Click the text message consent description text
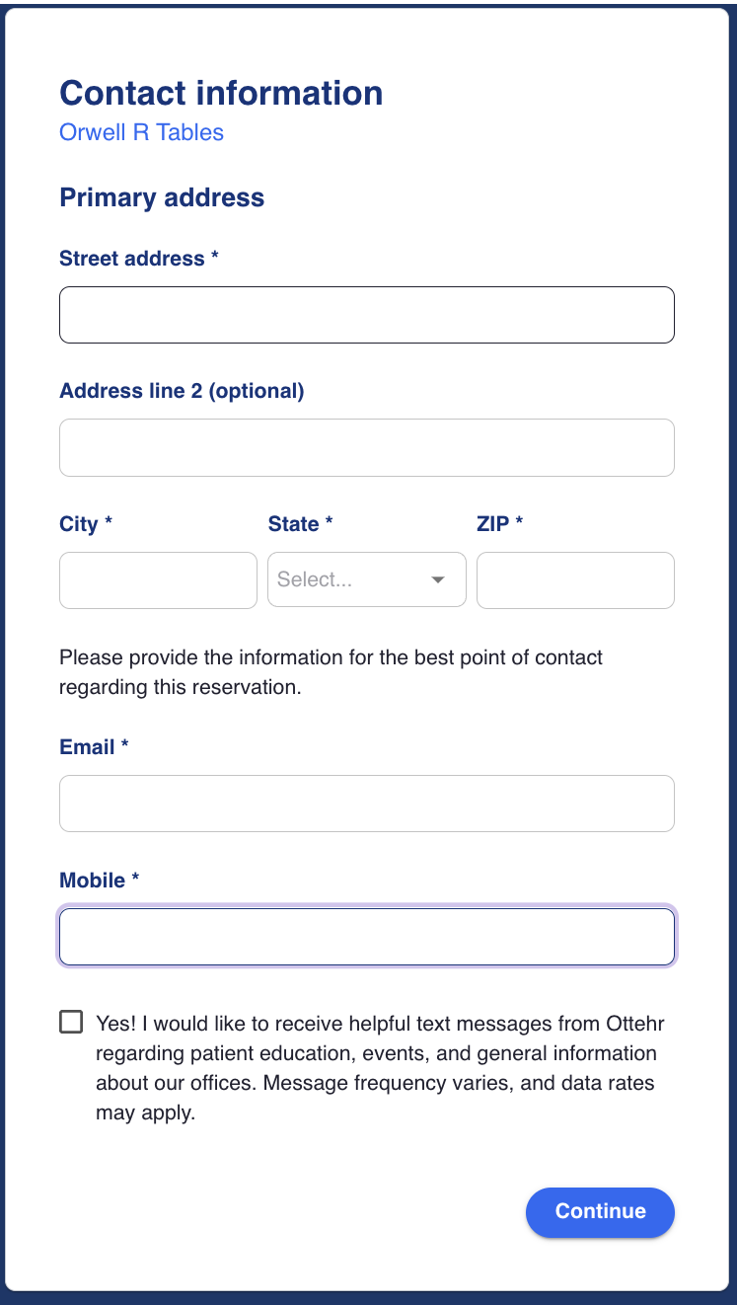Viewport: 738px width, 1305px height. [375, 1068]
